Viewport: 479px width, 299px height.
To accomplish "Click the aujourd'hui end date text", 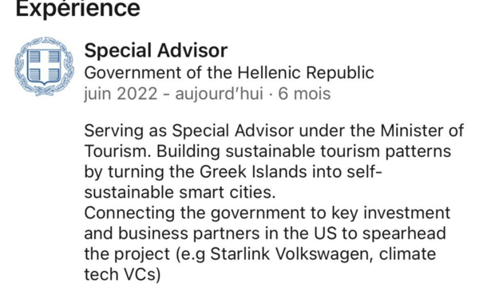I will pyautogui.click(x=219, y=93).
